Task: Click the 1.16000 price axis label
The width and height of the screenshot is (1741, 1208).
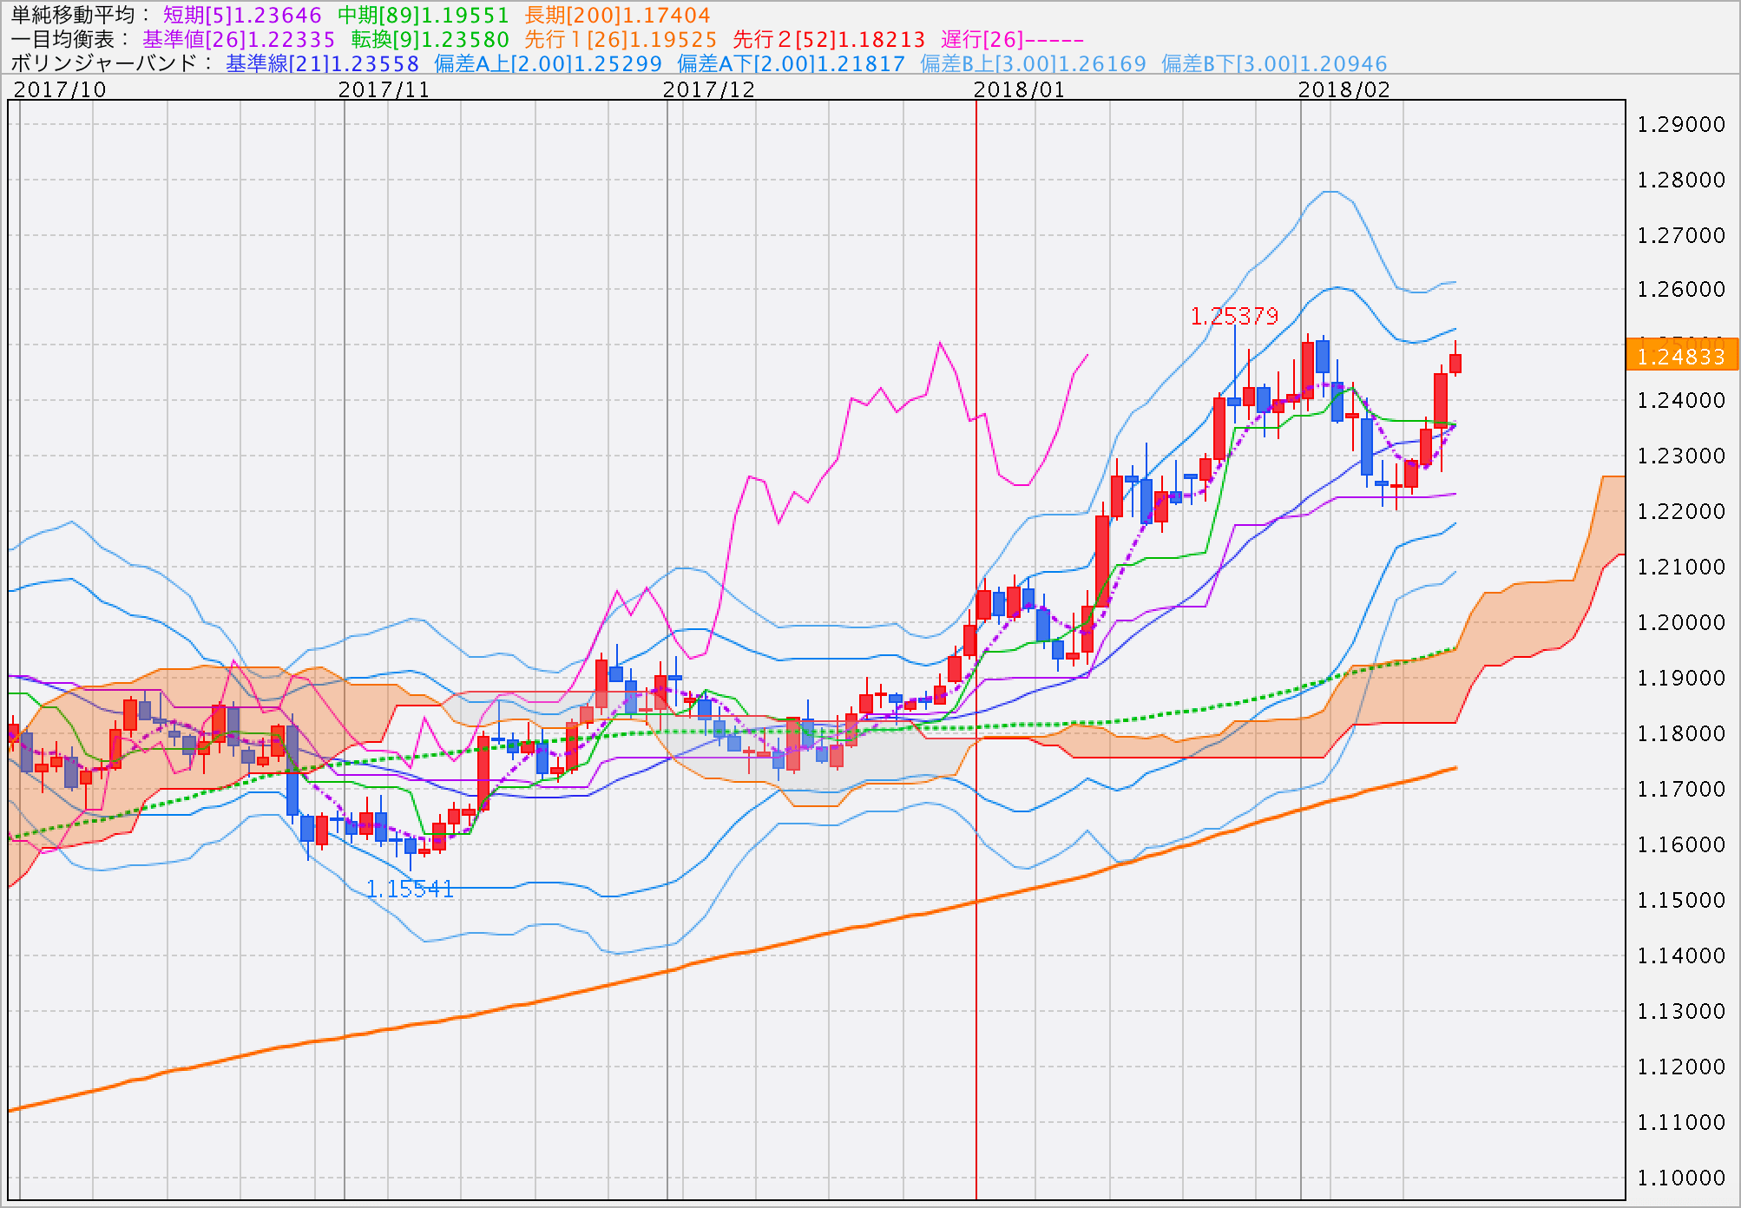Action: tap(1681, 844)
